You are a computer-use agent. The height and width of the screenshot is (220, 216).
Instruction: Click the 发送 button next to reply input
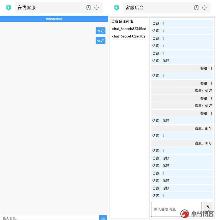pos(208,209)
